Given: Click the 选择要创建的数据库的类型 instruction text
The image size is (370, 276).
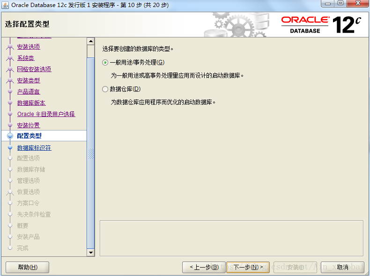Looking at the screenshot, I should (x=138, y=49).
